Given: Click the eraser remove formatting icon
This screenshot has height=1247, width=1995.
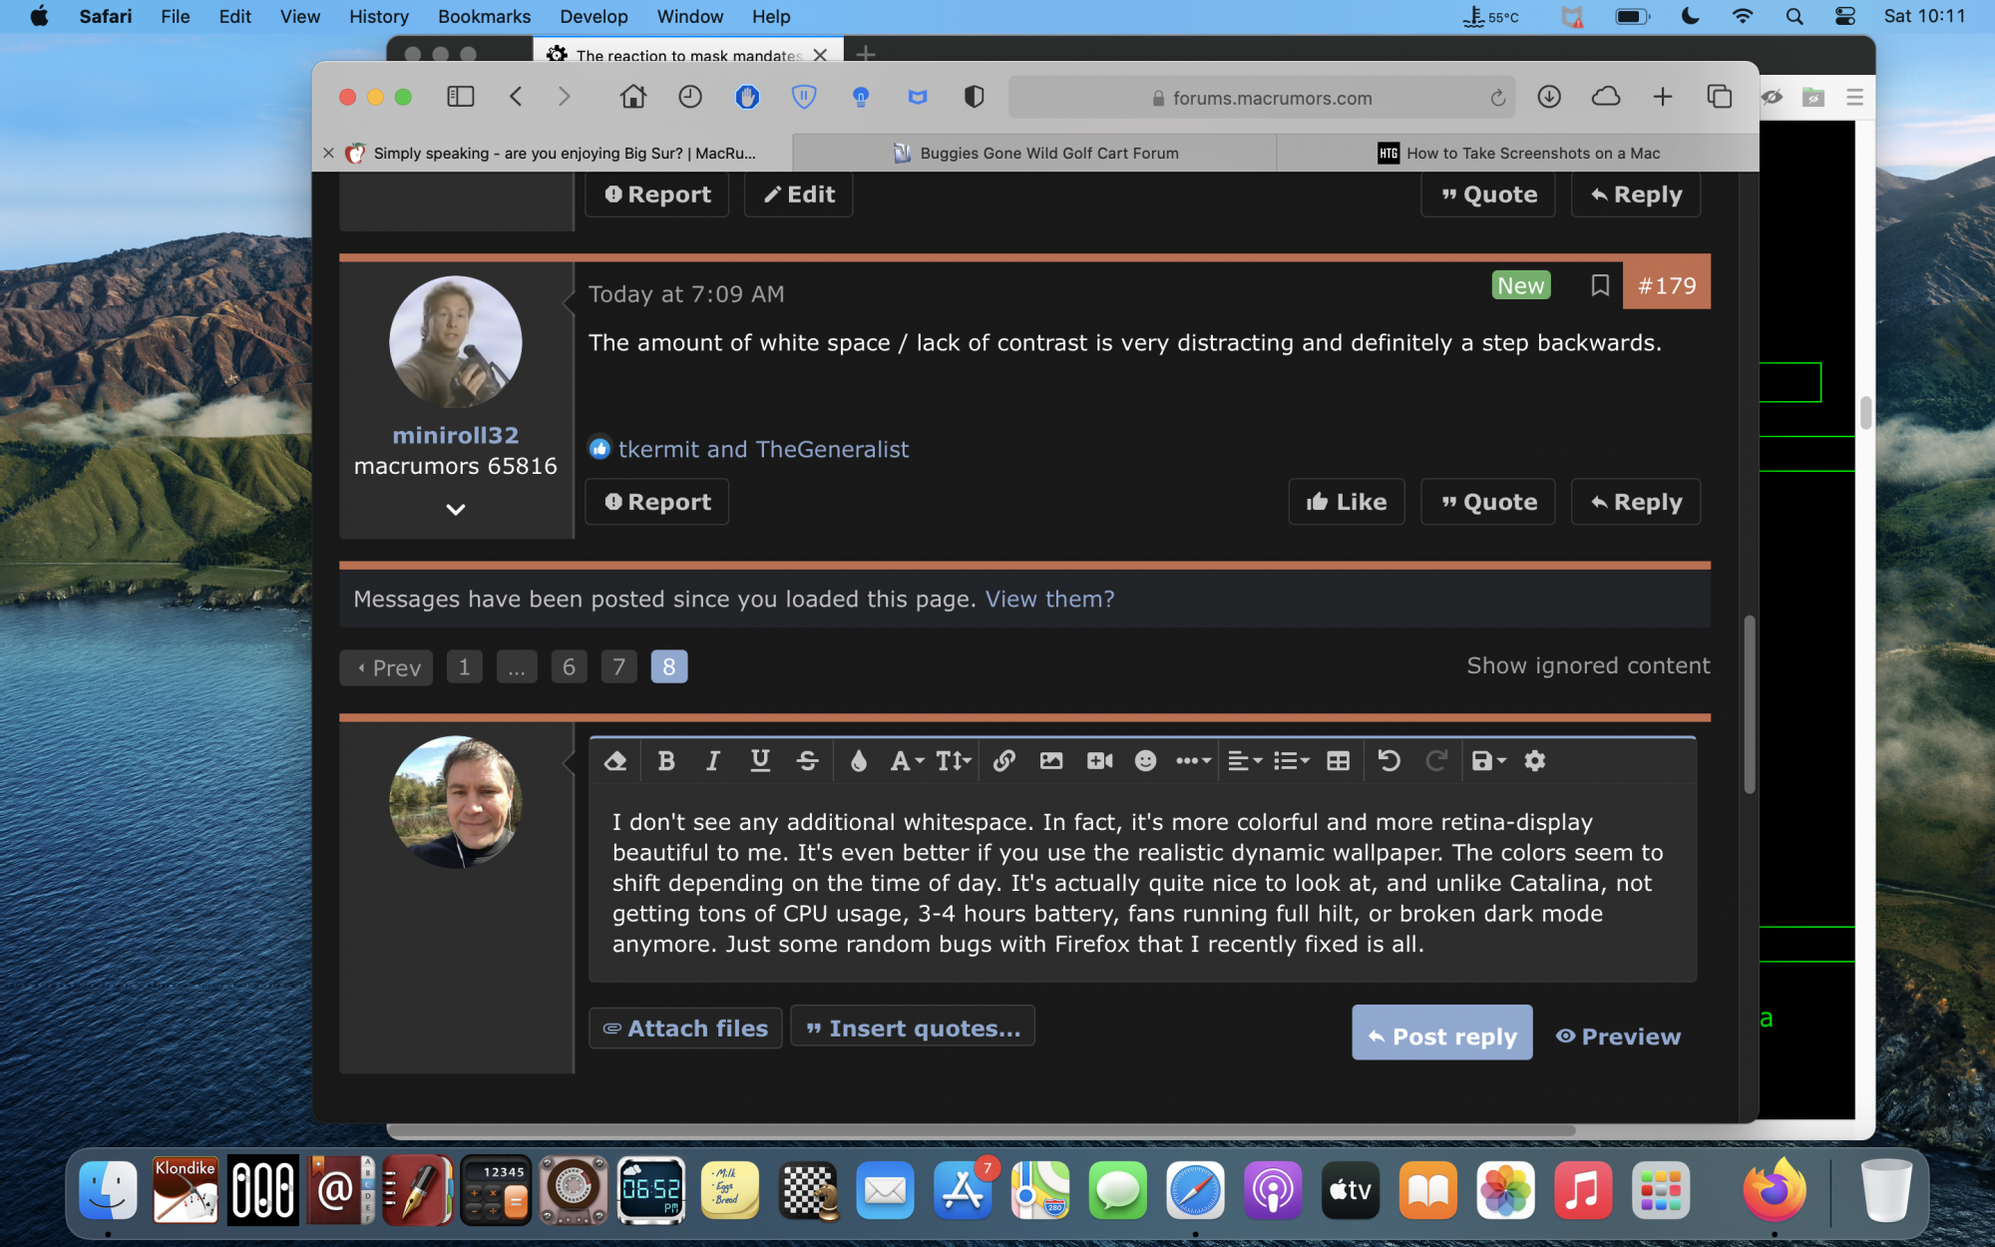Looking at the screenshot, I should point(615,761).
